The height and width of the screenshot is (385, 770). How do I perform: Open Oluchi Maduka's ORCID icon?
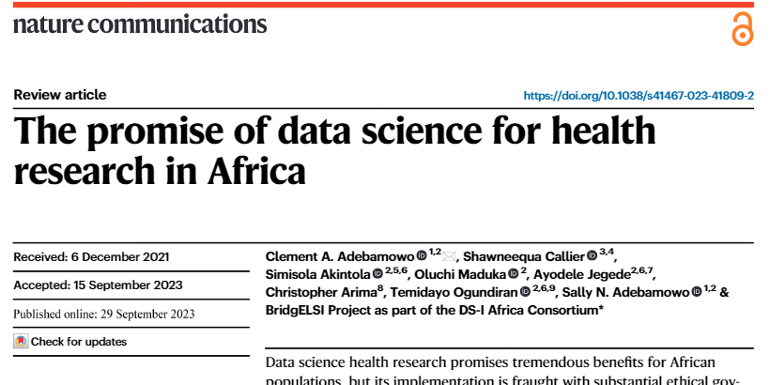tap(514, 274)
